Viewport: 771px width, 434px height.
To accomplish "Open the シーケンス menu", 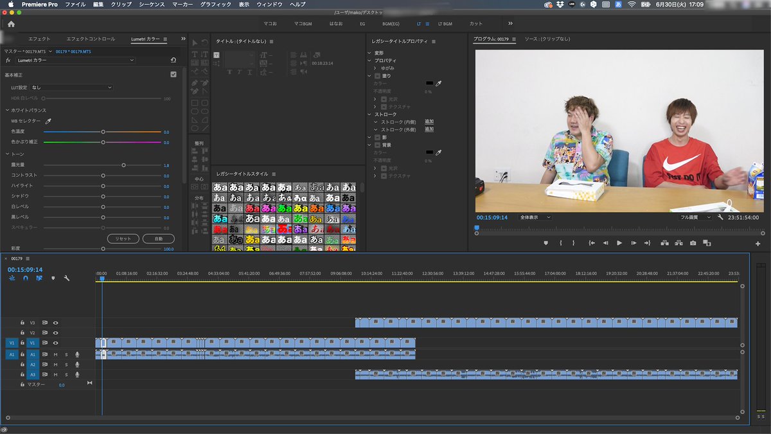I will [x=152, y=5].
